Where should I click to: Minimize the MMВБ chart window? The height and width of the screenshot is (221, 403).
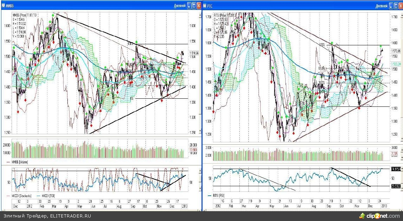click(x=189, y=6)
